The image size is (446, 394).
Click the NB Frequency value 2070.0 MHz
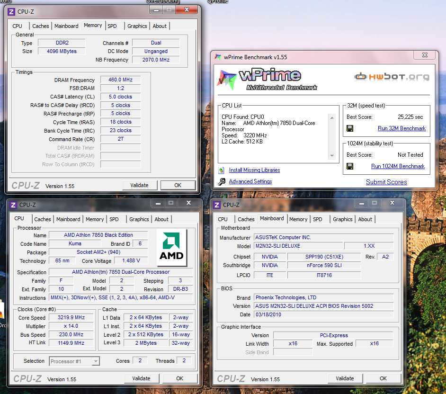point(156,60)
